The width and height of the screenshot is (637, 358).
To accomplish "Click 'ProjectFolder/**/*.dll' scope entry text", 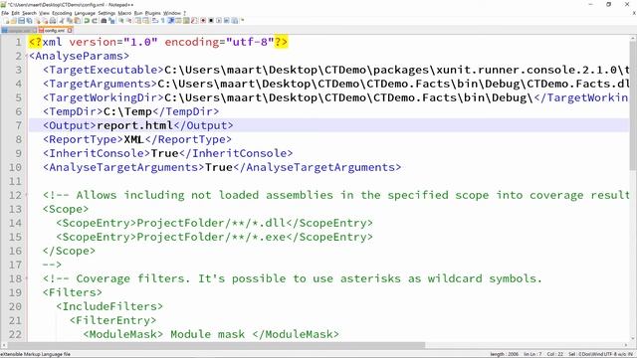I will pos(211,223).
